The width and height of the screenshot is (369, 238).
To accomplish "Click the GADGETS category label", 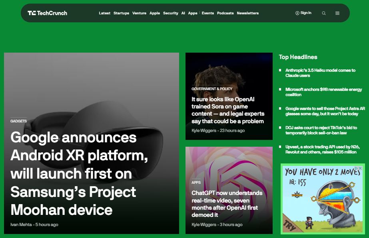I will [x=19, y=121].
